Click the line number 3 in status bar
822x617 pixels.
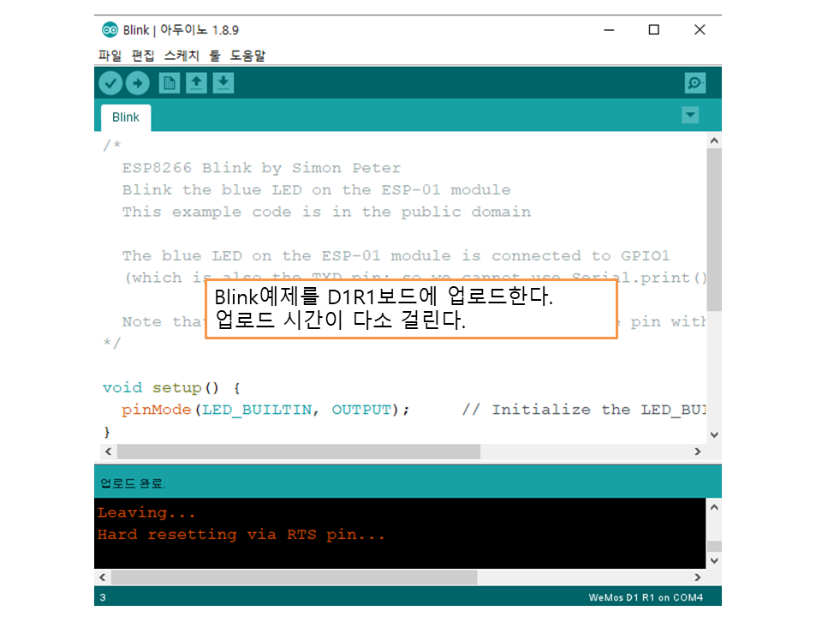103,597
